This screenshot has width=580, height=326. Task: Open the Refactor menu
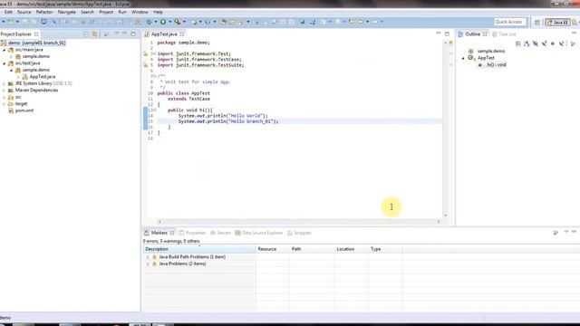[44, 12]
